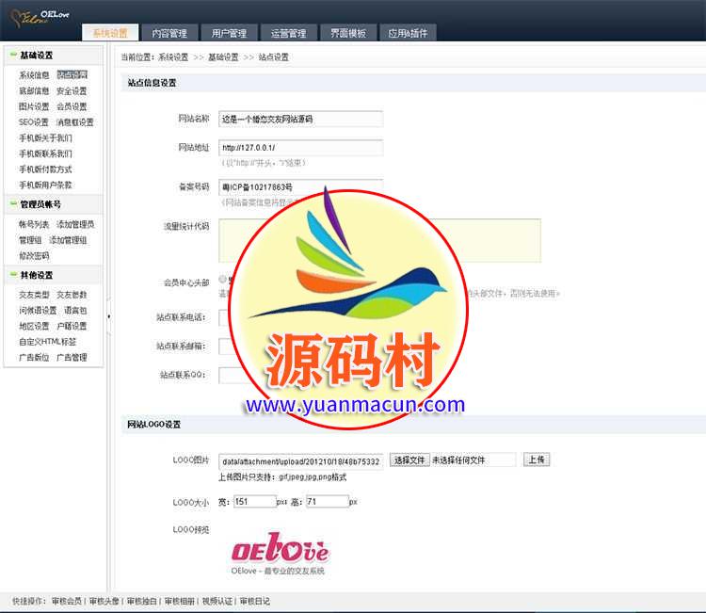This screenshot has width=706, height=613.
Task: Click 审核头像 in the quick actions bar
Action: [104, 602]
